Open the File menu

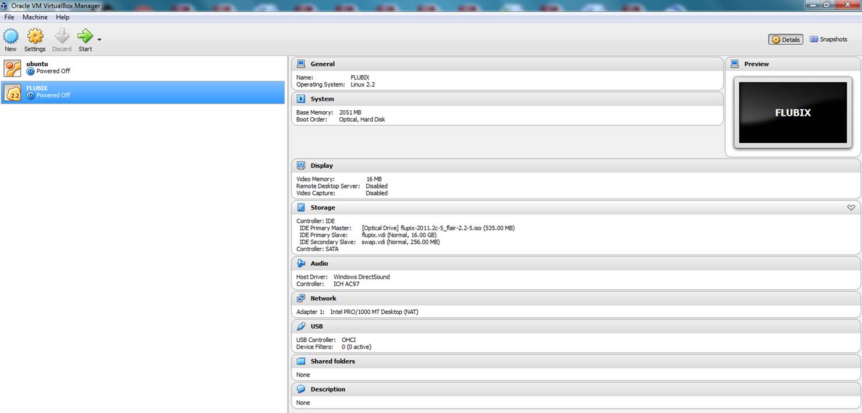(x=9, y=17)
